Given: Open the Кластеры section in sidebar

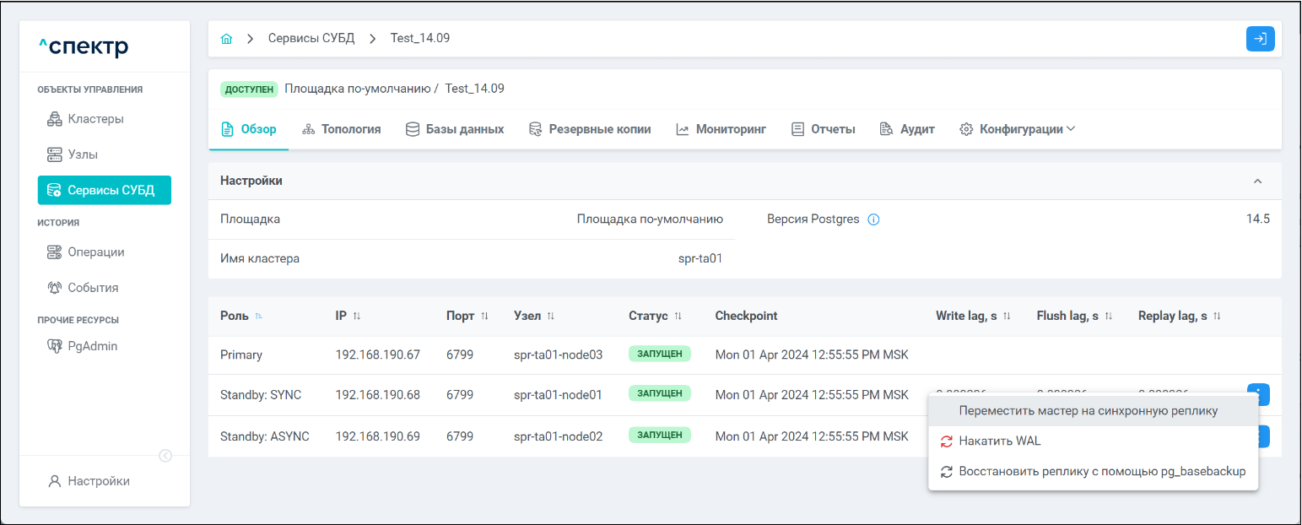Looking at the screenshot, I should (95, 119).
